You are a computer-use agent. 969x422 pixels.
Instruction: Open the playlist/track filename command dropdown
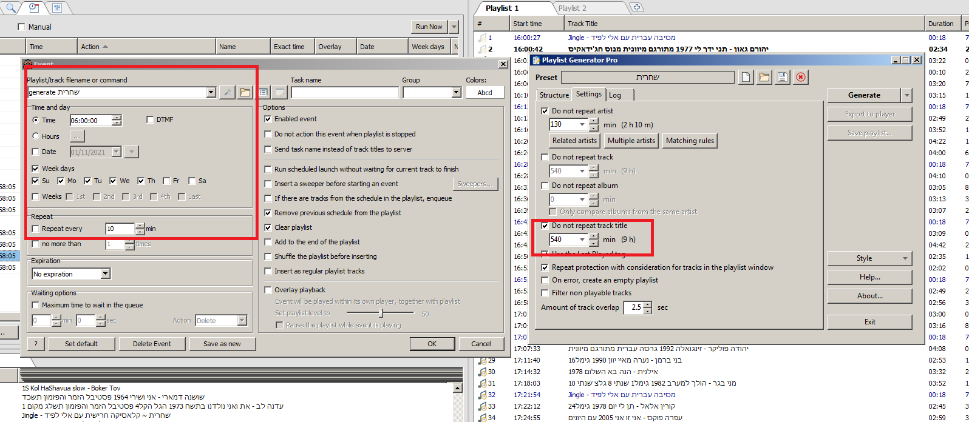pyautogui.click(x=211, y=93)
